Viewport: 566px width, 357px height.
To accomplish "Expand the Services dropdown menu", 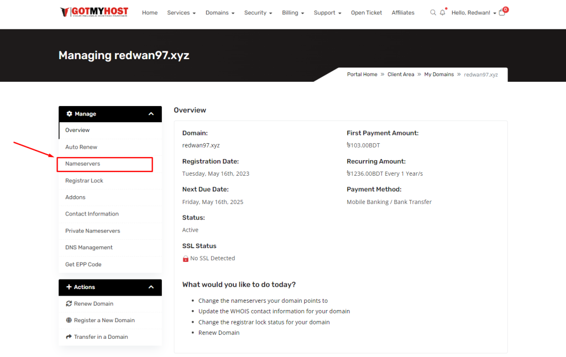I will [181, 13].
